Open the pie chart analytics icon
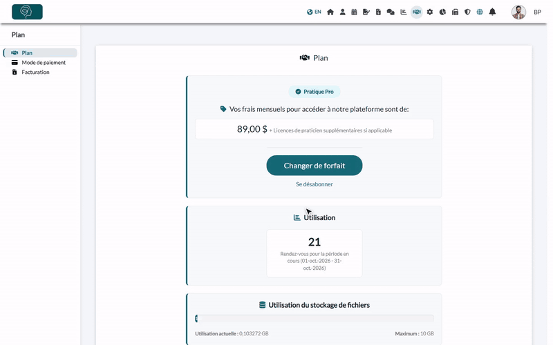Viewport: 553px width, 345px height. [442, 12]
